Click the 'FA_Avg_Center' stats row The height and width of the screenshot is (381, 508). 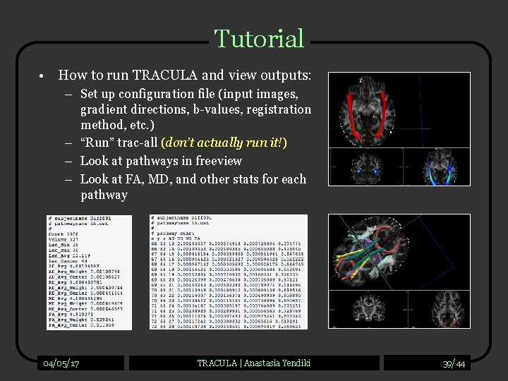[x=81, y=325]
